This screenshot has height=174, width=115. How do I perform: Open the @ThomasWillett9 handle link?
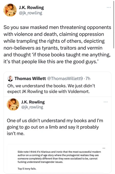point(65,79)
